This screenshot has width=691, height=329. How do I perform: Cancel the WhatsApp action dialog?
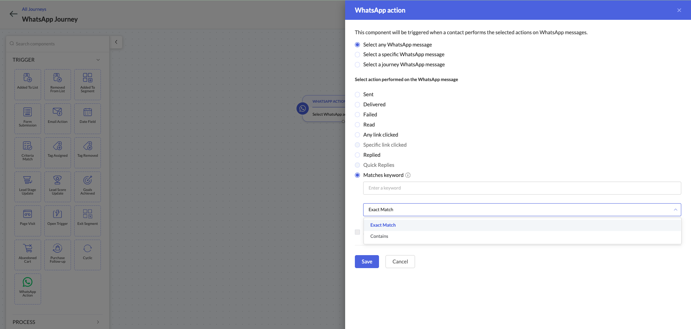400,262
